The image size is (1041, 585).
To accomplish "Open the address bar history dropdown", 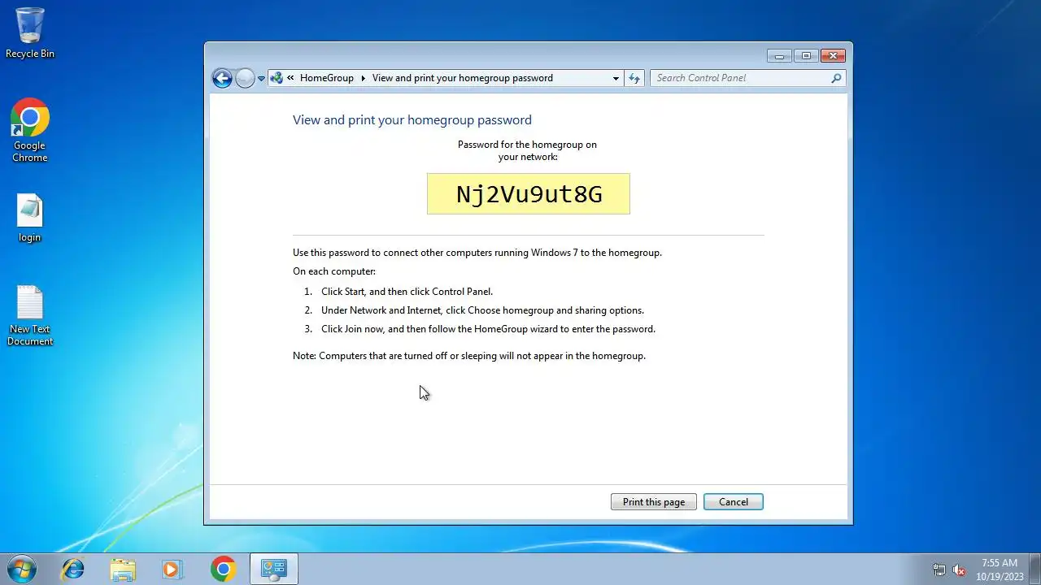I will click(x=616, y=78).
